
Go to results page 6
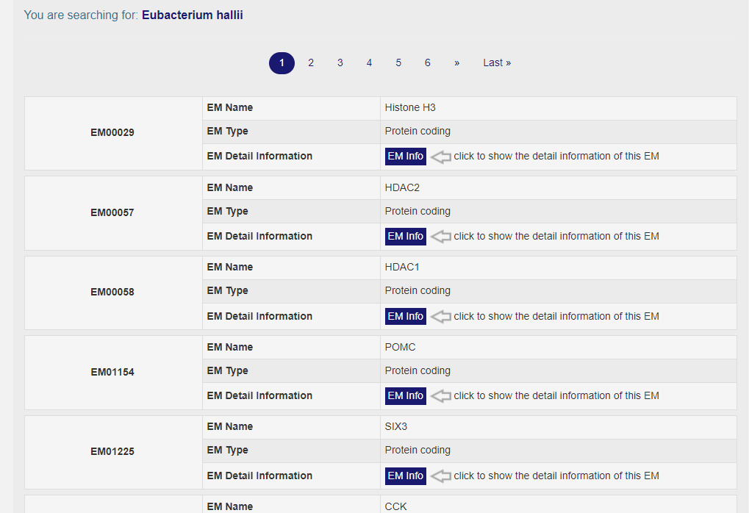(x=427, y=63)
